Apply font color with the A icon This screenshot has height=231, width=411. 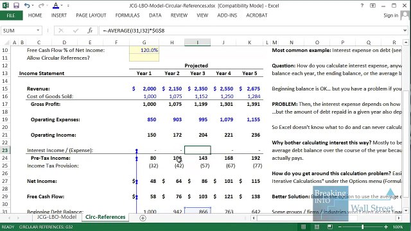(56, 5)
